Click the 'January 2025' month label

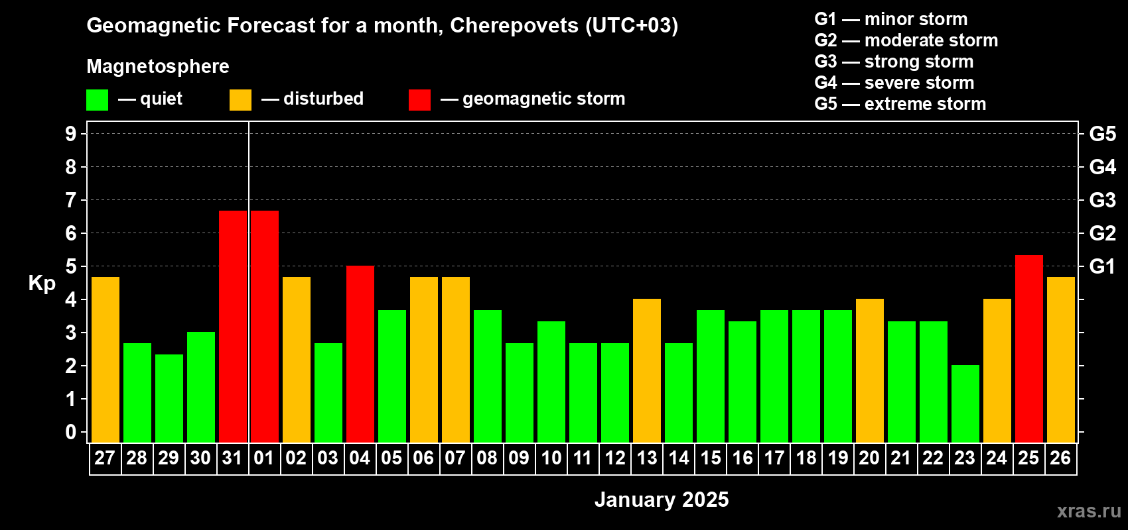pos(662,500)
